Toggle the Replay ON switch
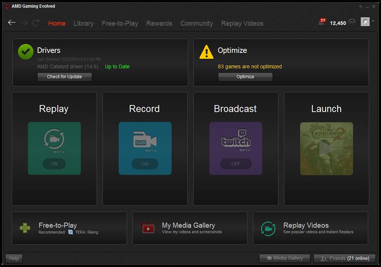The image size is (381, 267). pos(54,164)
